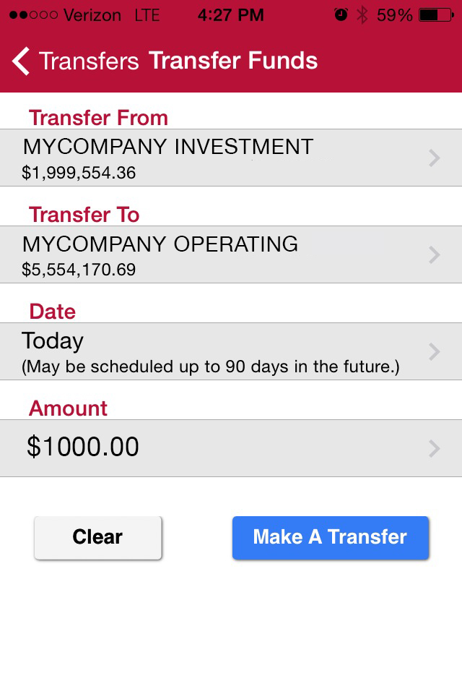Image resolution: width=462 pixels, height=694 pixels.
Task: Choose the Today date row
Action: tap(231, 352)
